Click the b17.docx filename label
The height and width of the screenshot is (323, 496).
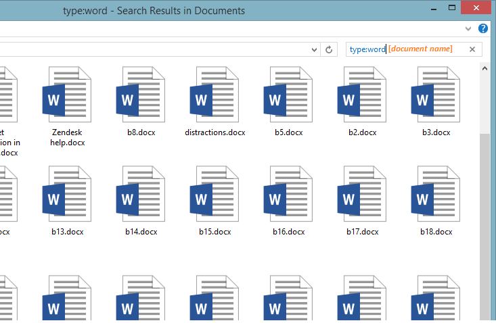click(x=362, y=232)
